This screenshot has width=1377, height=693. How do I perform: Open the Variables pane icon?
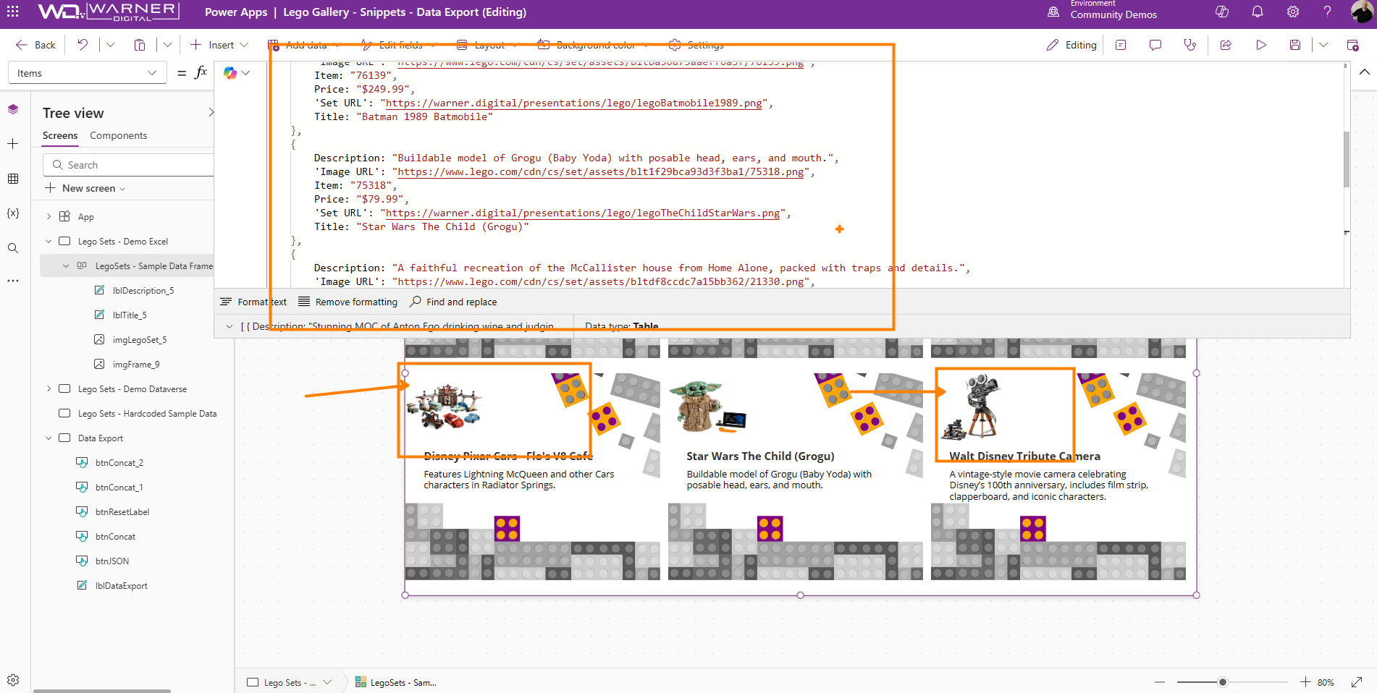[13, 213]
